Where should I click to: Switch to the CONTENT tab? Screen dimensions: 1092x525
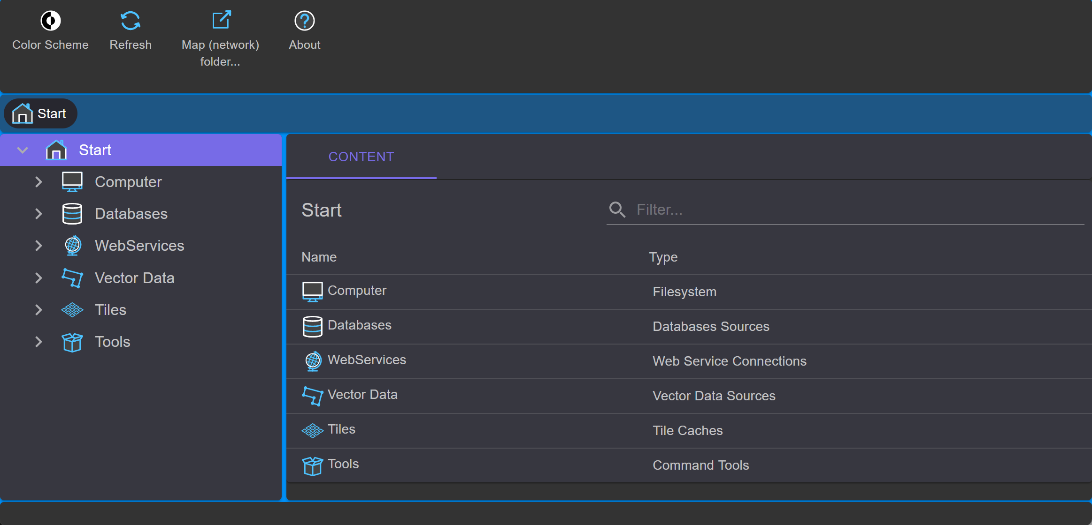click(x=361, y=157)
